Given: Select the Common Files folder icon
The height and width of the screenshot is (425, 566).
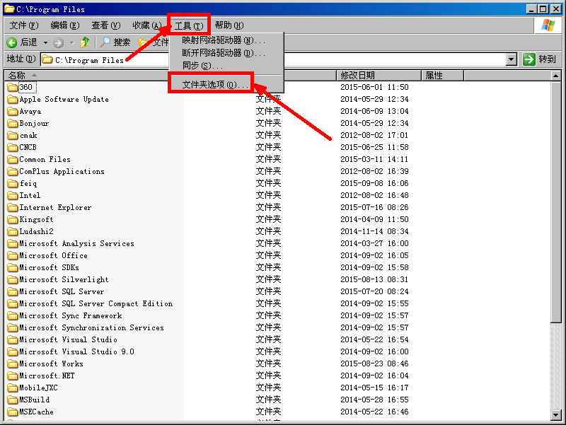Looking at the screenshot, I should pyautogui.click(x=13, y=160).
